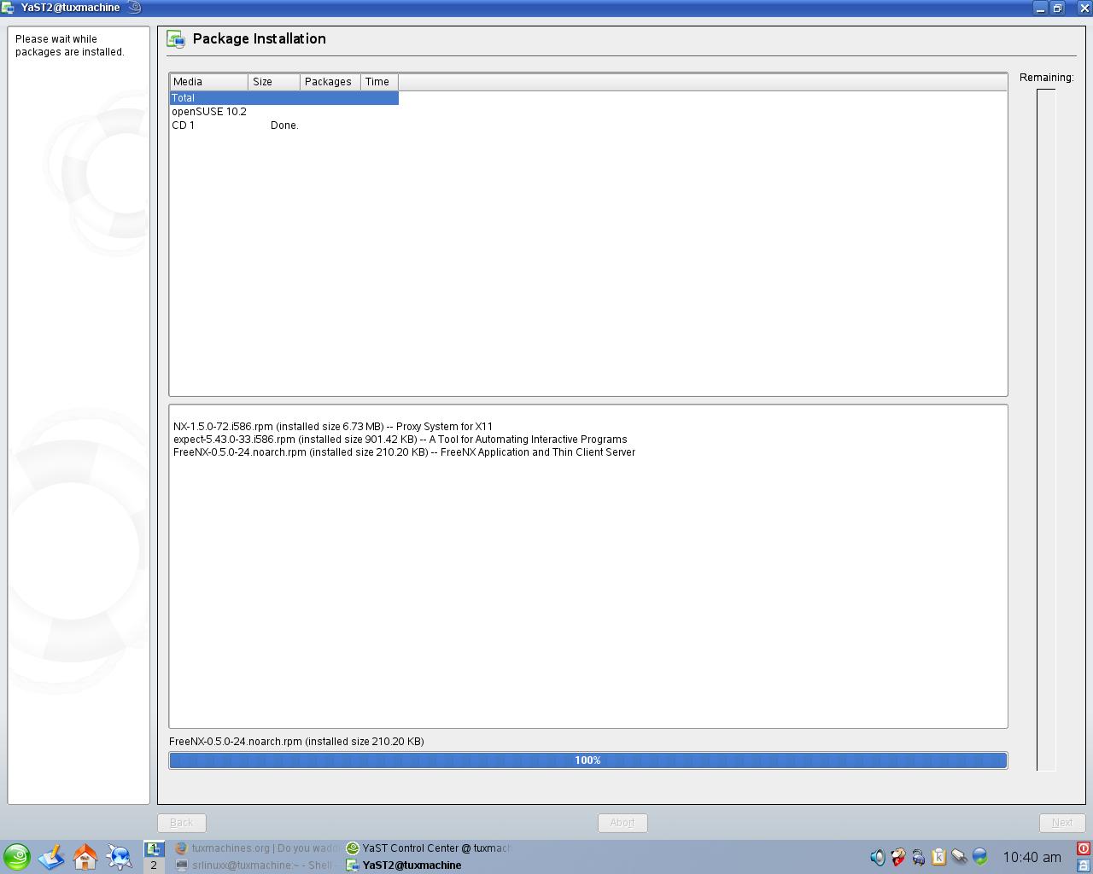Select the Total row in media table
1093x874 pixels.
[x=284, y=98]
